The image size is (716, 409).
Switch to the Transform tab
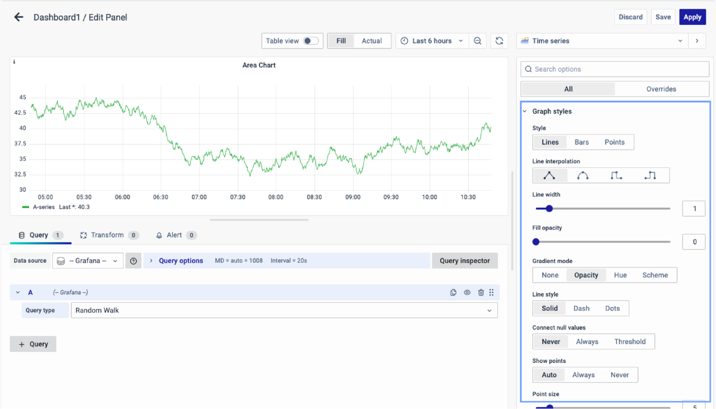(107, 235)
